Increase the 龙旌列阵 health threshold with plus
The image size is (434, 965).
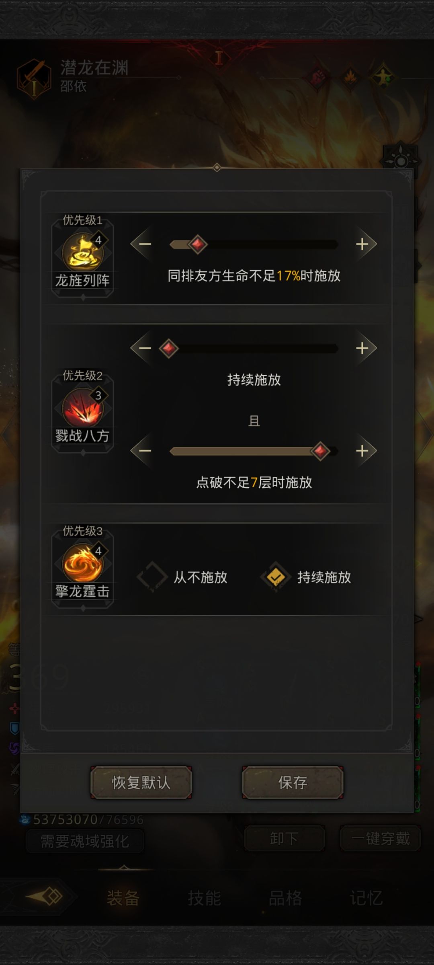(364, 244)
